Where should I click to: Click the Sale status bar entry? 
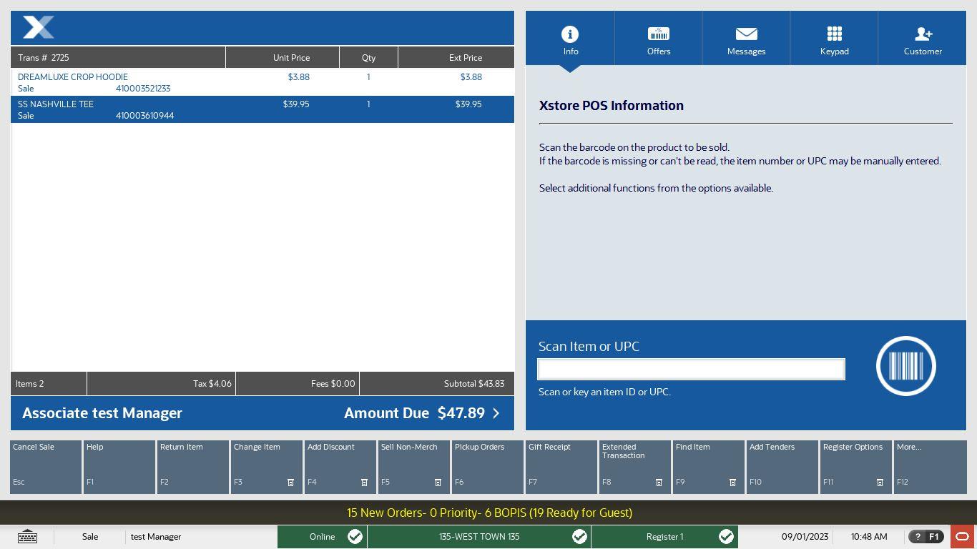pos(90,537)
